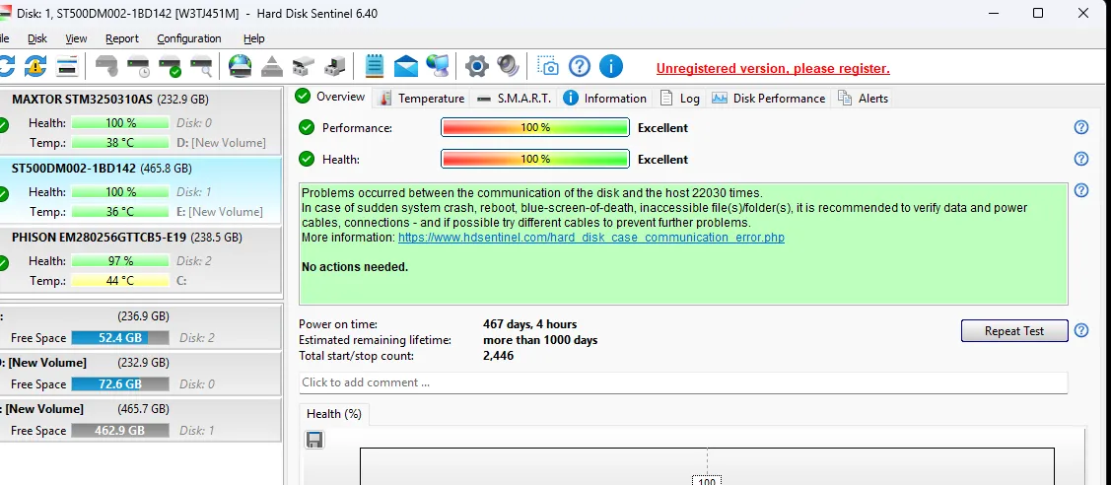Viewport: 1111px width, 485px height.
Task: Click the 36 °C temperature bar
Action: [x=120, y=211]
